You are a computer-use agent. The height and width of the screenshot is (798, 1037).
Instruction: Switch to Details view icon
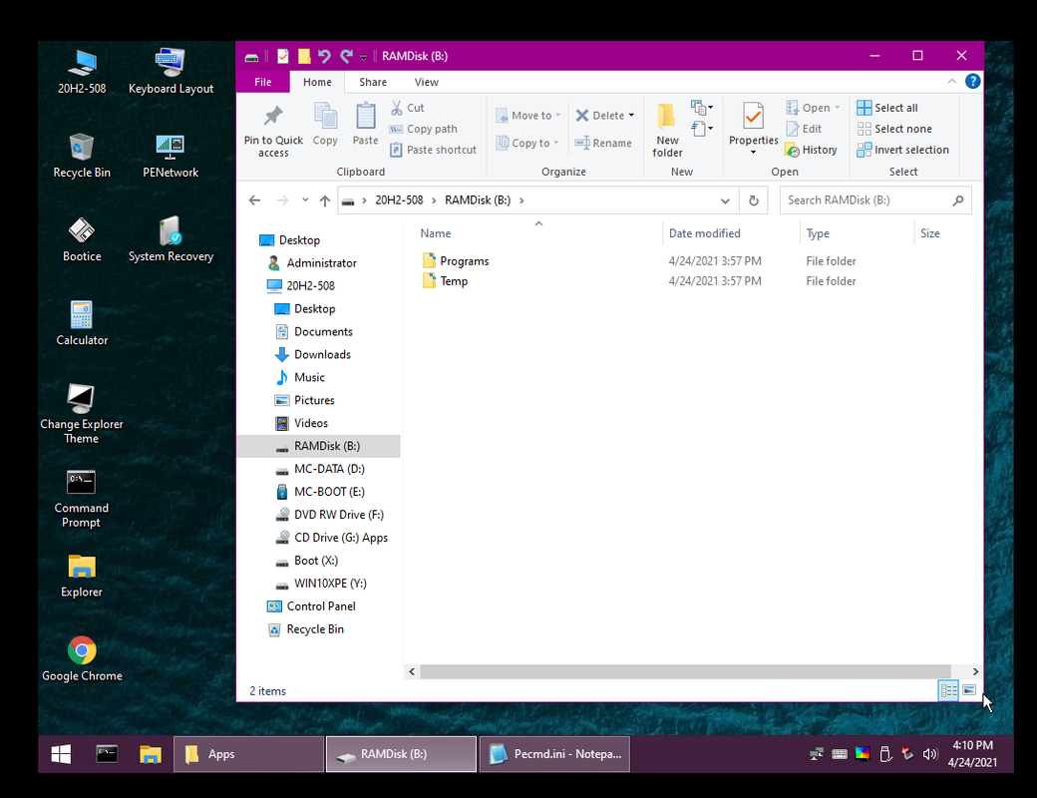(947, 691)
